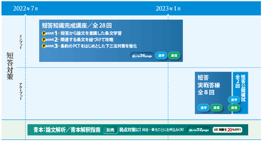Click the 短答対策 vertical section label
Screen dimensions: 264x142
coord(10,66)
